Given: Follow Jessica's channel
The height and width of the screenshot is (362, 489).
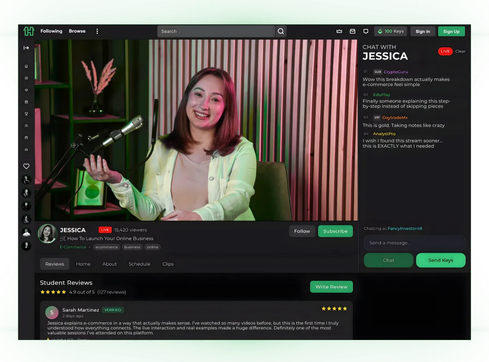Looking at the screenshot, I should (x=302, y=231).
